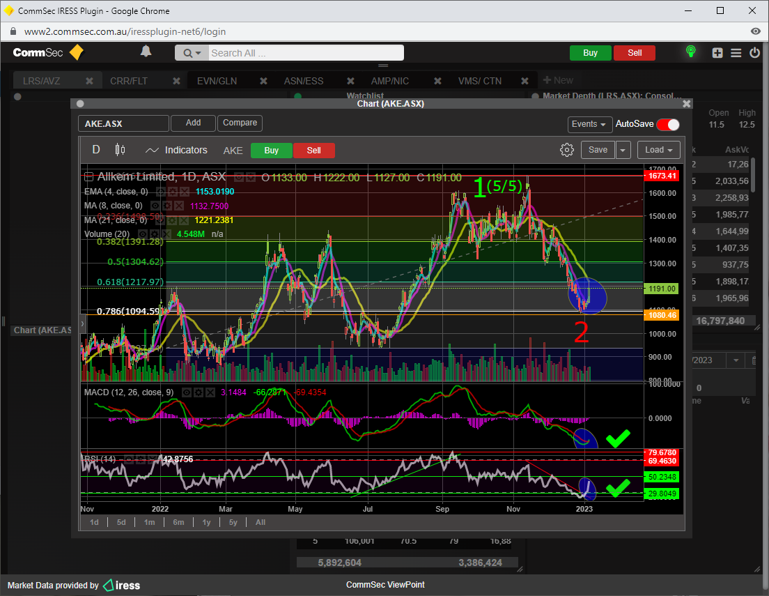The height and width of the screenshot is (596, 769).
Task: Toggle visibility of Allkem Limited main series
Action: [239, 178]
